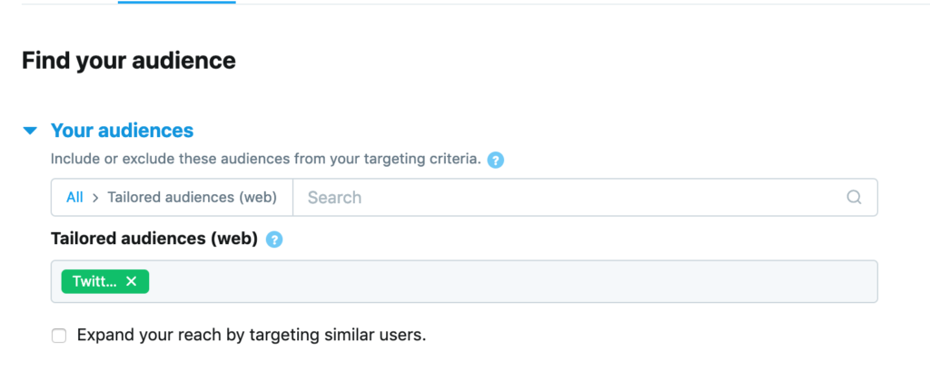Open help icon next to Tailored audiences (web) label
The width and height of the screenshot is (930, 391).
274,239
